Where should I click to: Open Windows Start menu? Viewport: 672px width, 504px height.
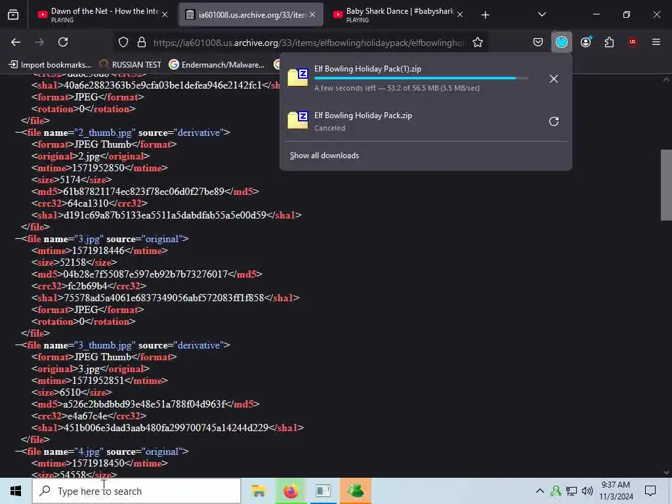coord(16,491)
